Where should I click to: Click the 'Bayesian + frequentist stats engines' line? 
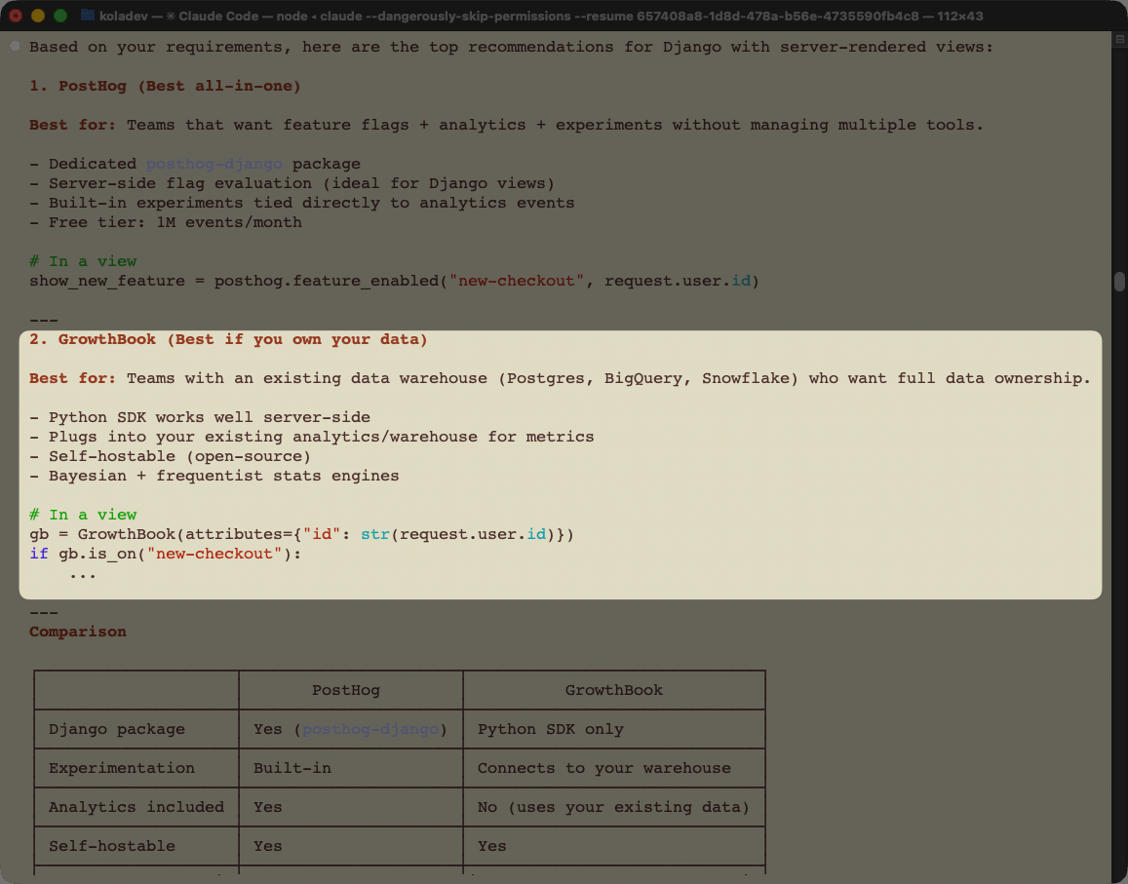click(x=214, y=476)
